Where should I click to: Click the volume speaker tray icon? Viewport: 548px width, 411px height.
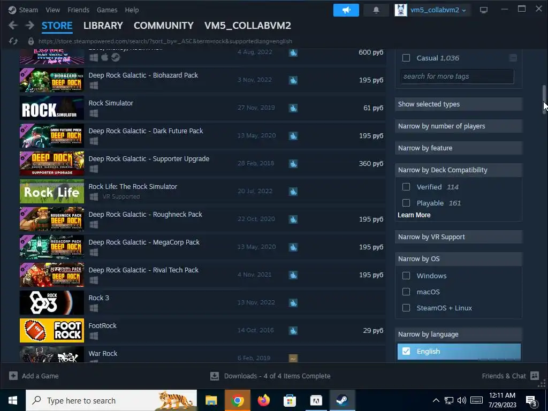coord(462,400)
